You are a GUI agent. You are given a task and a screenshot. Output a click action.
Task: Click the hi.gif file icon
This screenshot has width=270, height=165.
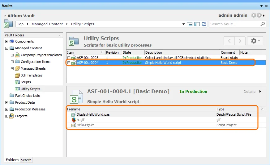click(74, 120)
